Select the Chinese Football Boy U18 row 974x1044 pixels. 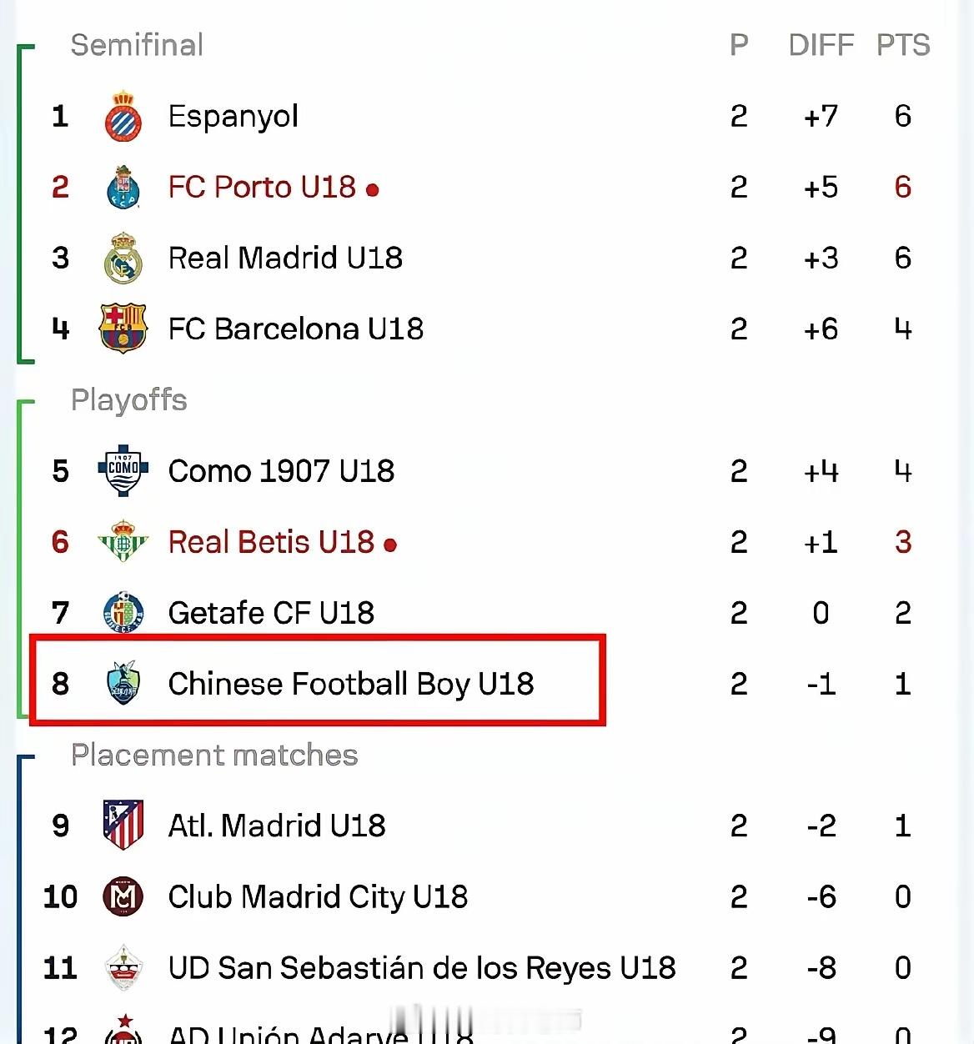point(484,684)
